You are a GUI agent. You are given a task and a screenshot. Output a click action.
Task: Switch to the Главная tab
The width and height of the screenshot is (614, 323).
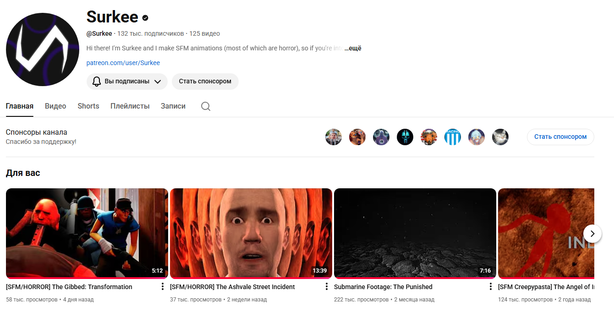(20, 106)
